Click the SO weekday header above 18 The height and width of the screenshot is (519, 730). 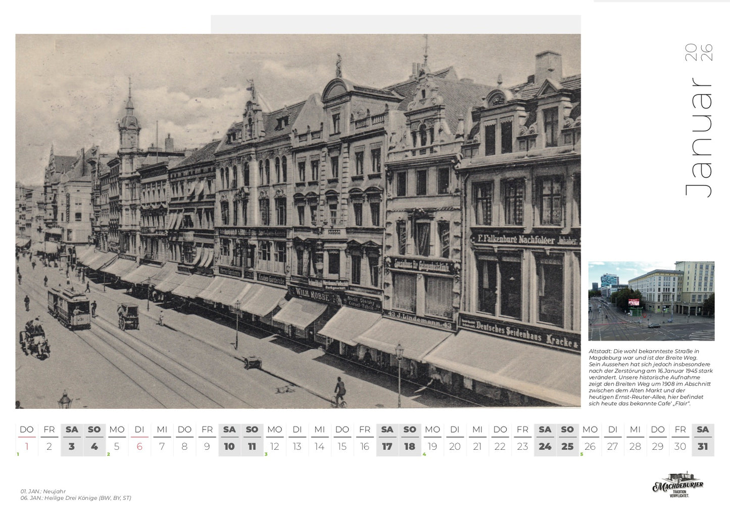coord(410,429)
